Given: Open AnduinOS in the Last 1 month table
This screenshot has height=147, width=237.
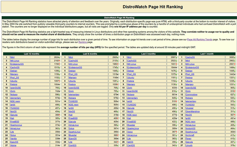Looking at the screenshot, I should coord(190,128).
